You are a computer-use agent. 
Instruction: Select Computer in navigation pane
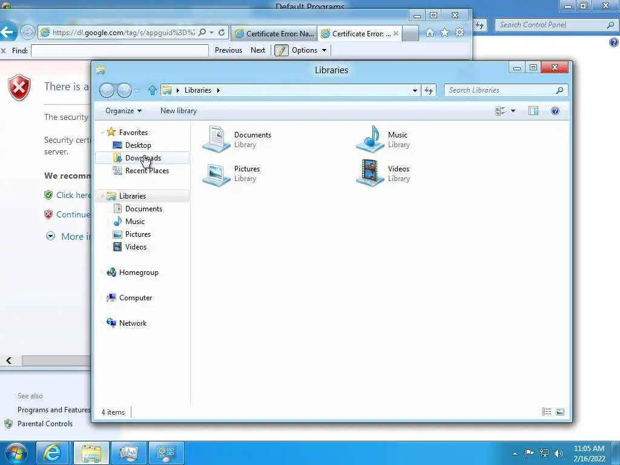[135, 298]
